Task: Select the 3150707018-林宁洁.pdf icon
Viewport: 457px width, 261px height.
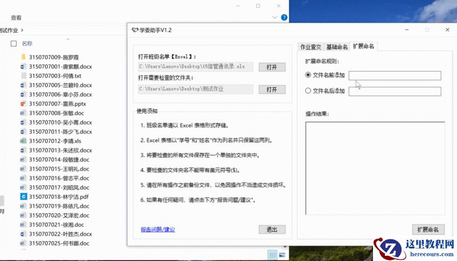Action: [23, 196]
